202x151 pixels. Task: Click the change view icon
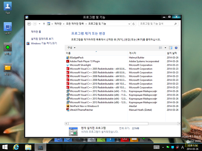click(x=160, y=48)
